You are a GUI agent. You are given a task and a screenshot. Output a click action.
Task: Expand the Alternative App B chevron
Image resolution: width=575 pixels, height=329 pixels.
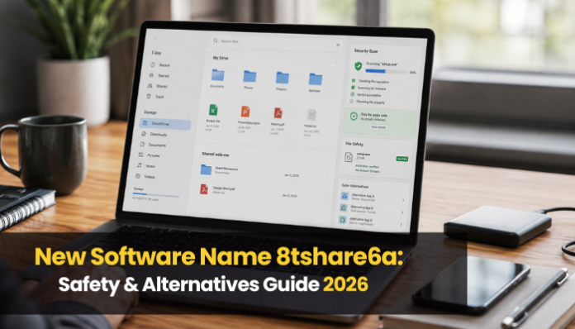(x=402, y=212)
